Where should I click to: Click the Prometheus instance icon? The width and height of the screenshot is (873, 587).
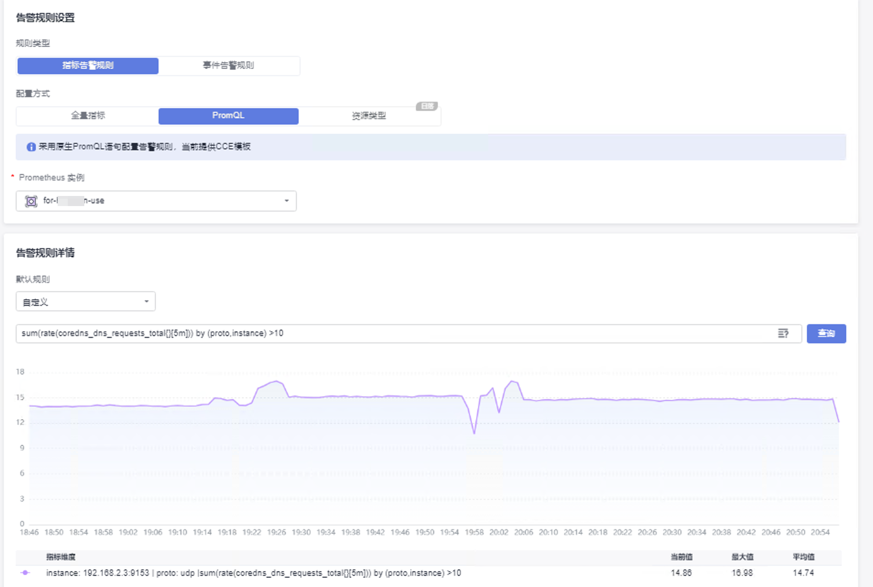click(x=31, y=201)
